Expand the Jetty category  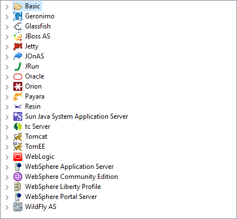coord(7,47)
